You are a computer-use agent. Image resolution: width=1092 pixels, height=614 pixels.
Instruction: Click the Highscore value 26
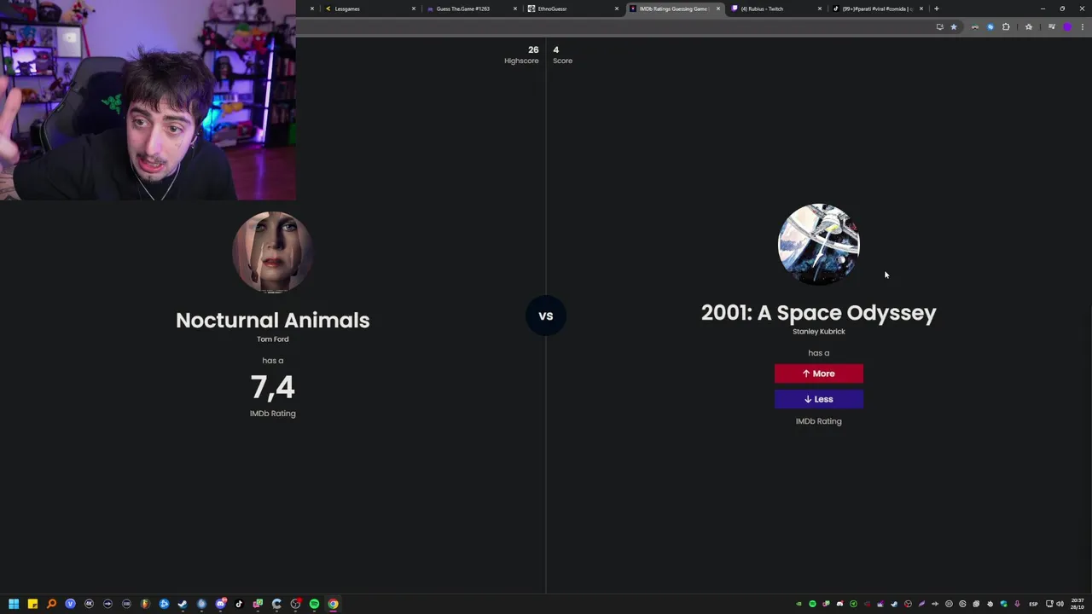point(533,49)
